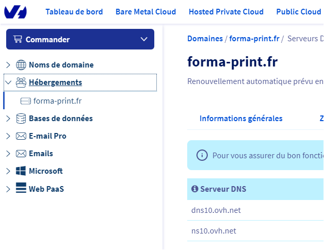
Task: Collapse the Hébergements section
Action: pos(8,82)
